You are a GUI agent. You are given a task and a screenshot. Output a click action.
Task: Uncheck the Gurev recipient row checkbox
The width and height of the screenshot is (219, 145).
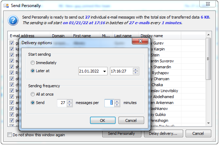pos(12,43)
